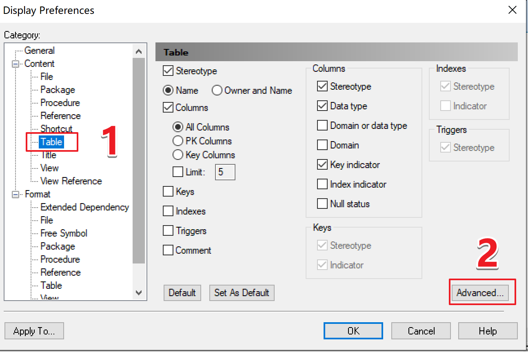
Task: Open Free Symbol format settings
Action: pyautogui.click(x=64, y=233)
